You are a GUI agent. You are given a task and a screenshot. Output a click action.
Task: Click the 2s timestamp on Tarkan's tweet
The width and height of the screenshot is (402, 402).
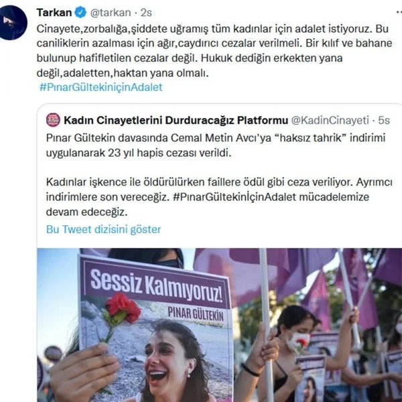tap(146, 13)
